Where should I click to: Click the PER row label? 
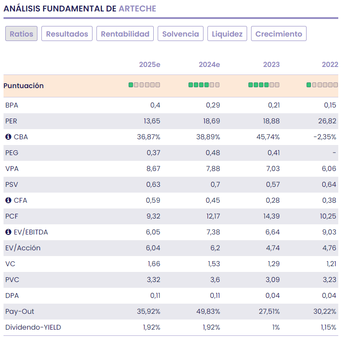(x=11, y=121)
